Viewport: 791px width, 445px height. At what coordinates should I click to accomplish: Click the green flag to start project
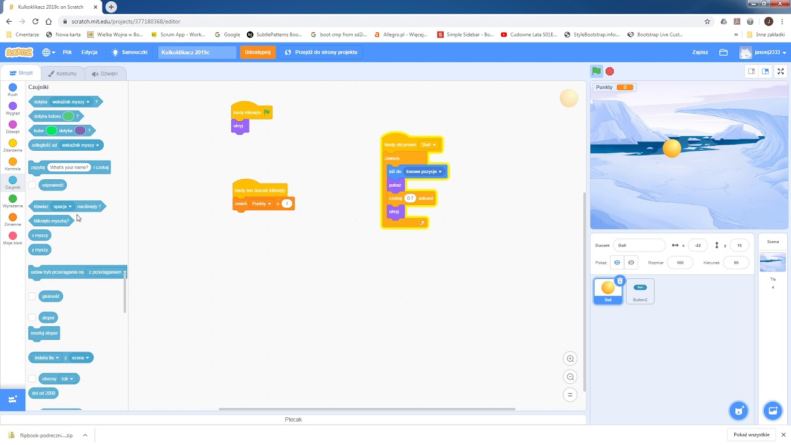pyautogui.click(x=596, y=71)
